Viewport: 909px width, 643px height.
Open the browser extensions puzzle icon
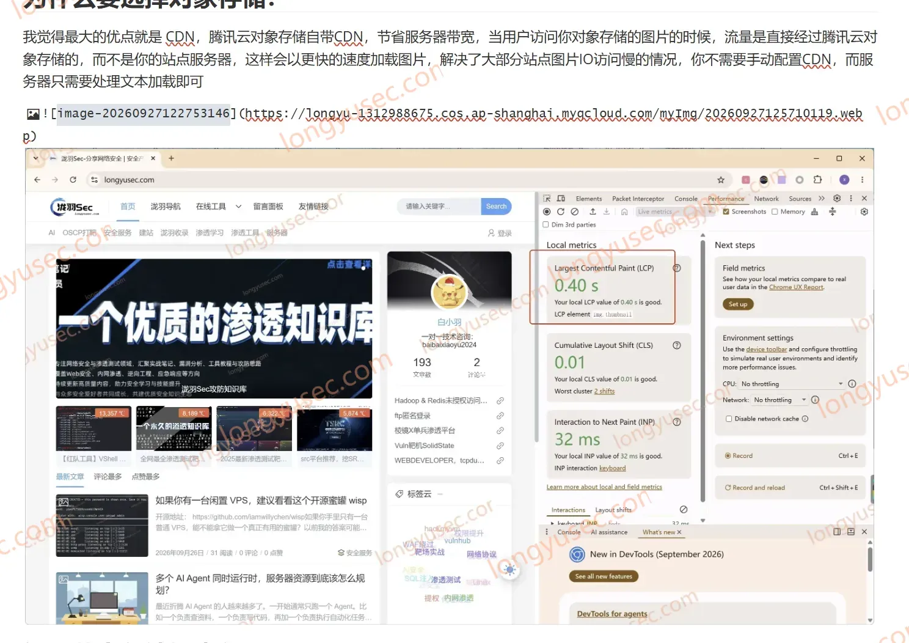coord(817,180)
